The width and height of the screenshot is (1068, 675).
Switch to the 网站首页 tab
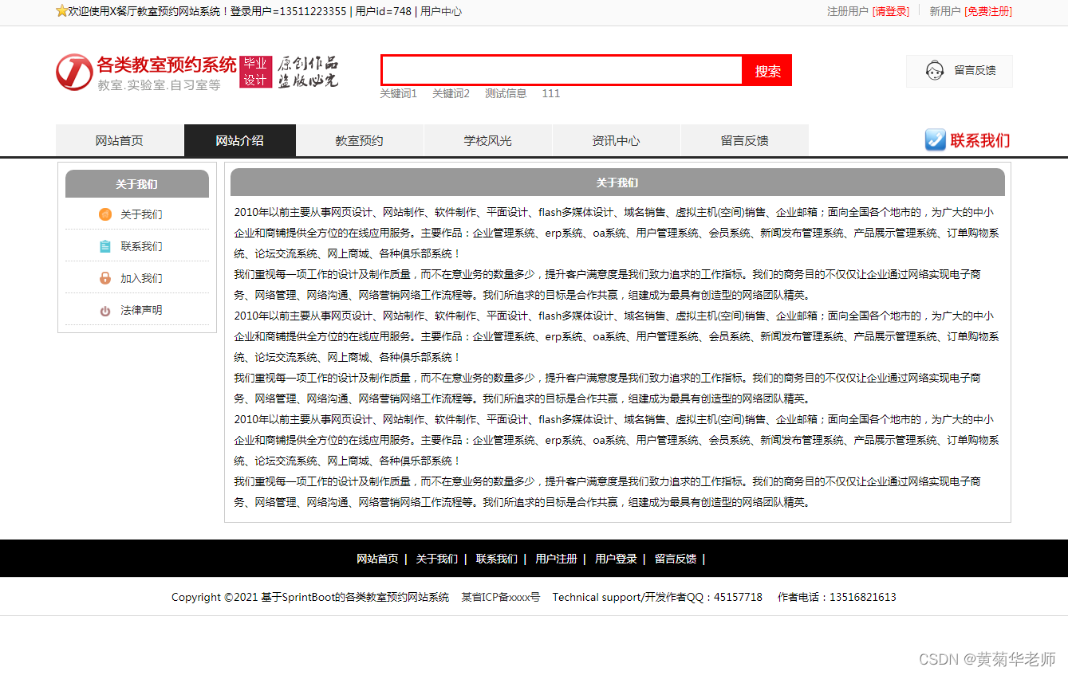pos(120,139)
